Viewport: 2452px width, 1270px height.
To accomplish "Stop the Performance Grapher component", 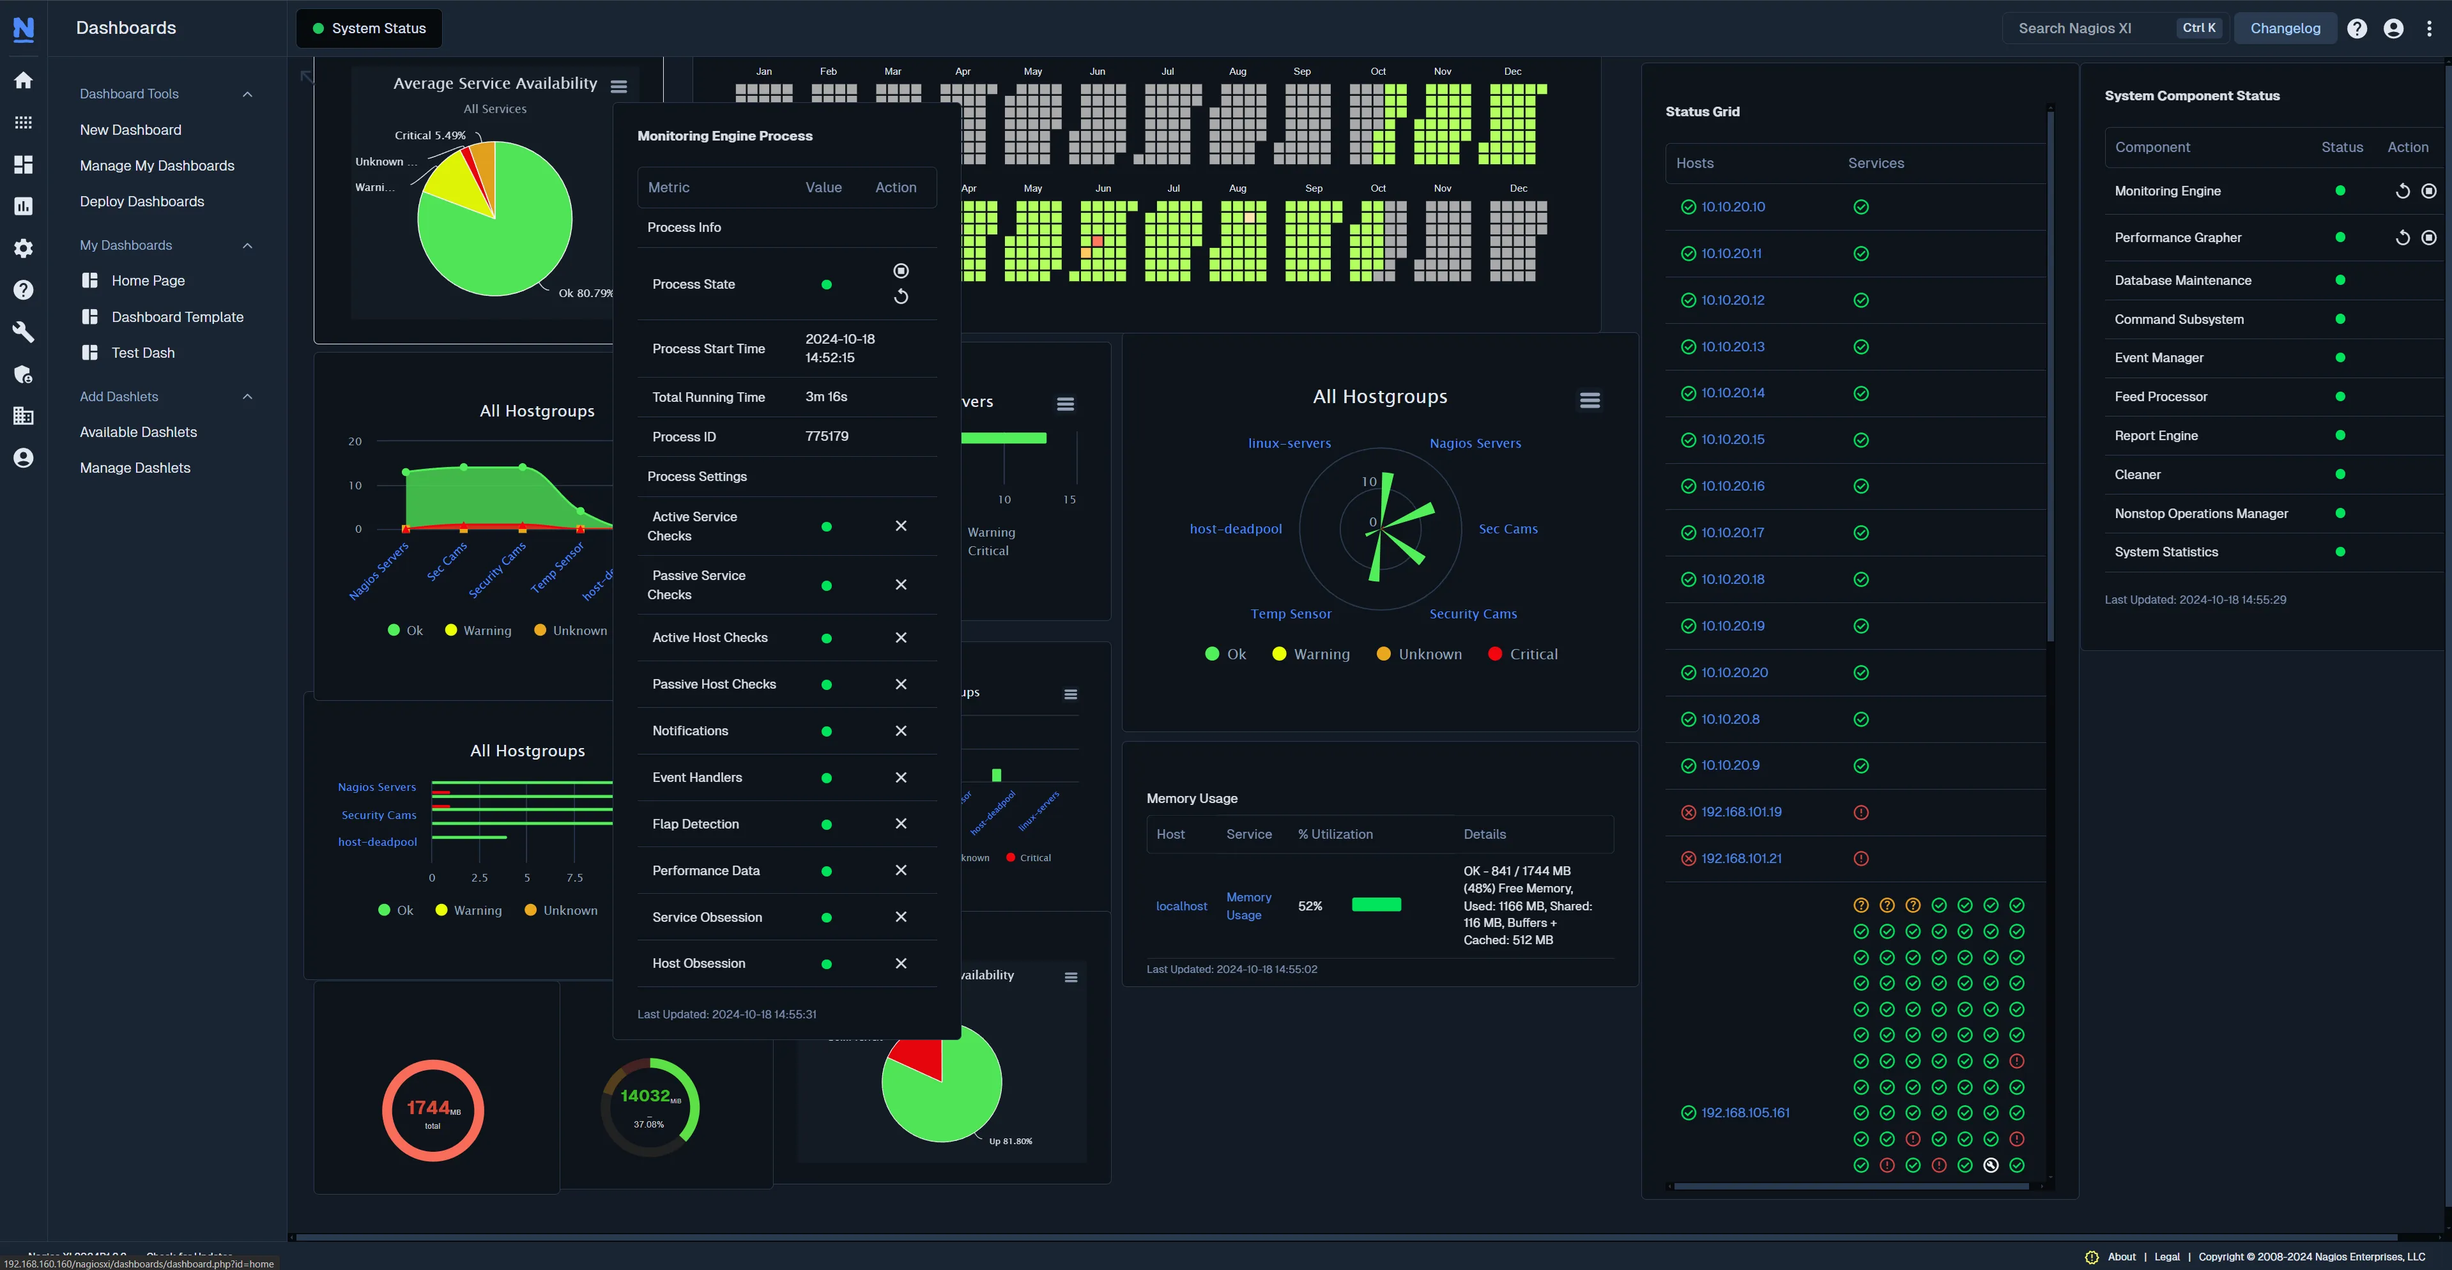I will tap(2428, 237).
